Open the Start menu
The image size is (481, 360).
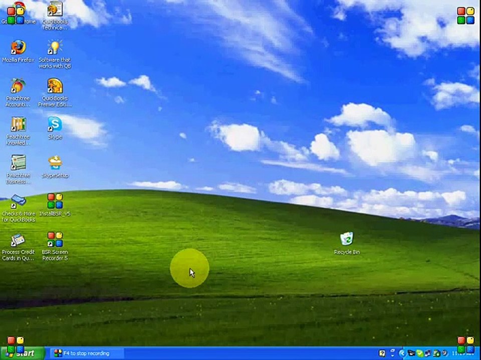point(22,353)
